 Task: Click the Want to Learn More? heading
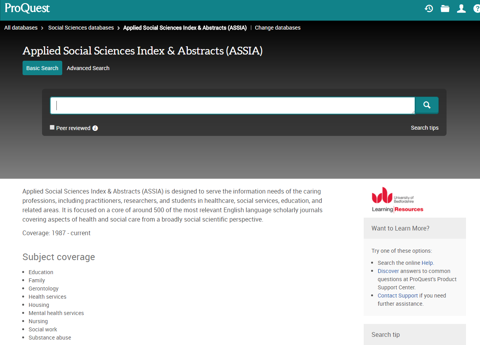tap(400, 228)
